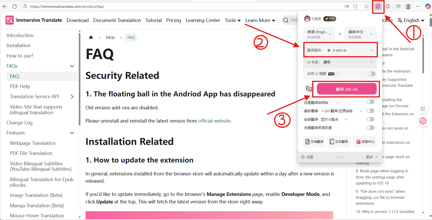432x220 pixels.
Task: Toggle 鼠标悬停 Ctrl 翻译 switch
Action: pos(371,111)
